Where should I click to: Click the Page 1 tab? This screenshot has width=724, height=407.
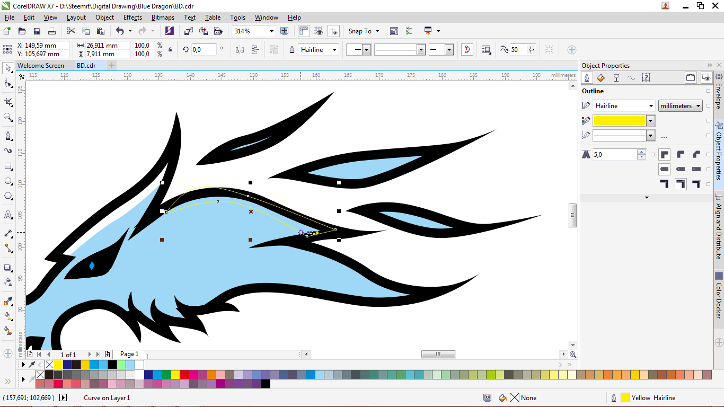point(129,354)
